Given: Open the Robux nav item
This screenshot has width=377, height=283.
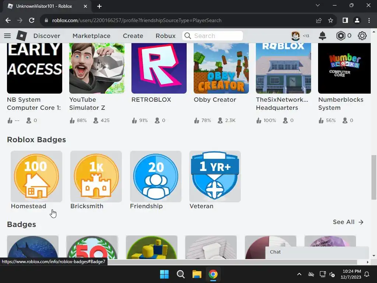Looking at the screenshot, I should (x=165, y=36).
